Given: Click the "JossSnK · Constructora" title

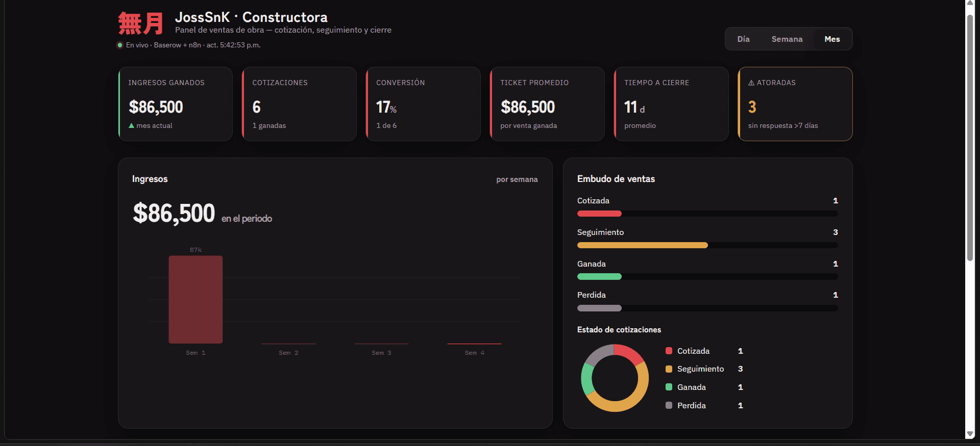Looking at the screenshot, I should tap(251, 17).
